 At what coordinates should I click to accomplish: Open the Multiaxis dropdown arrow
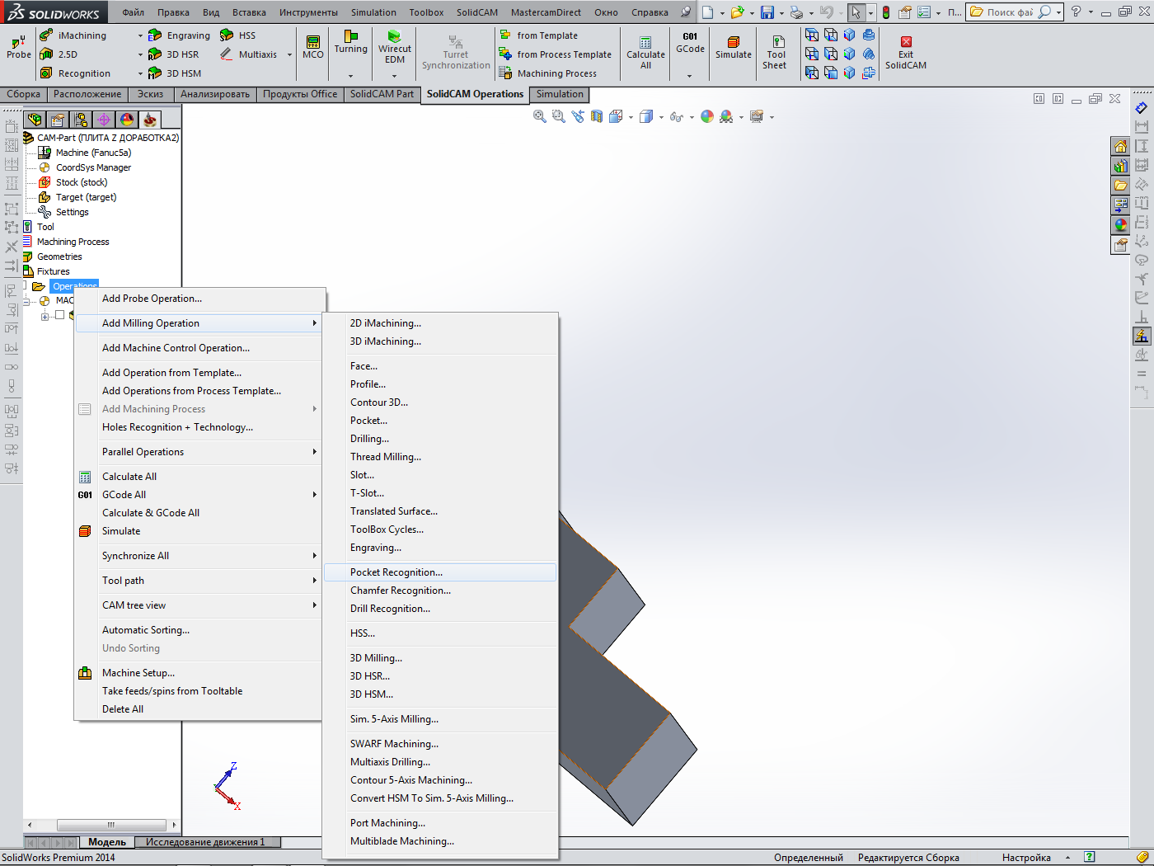[289, 55]
